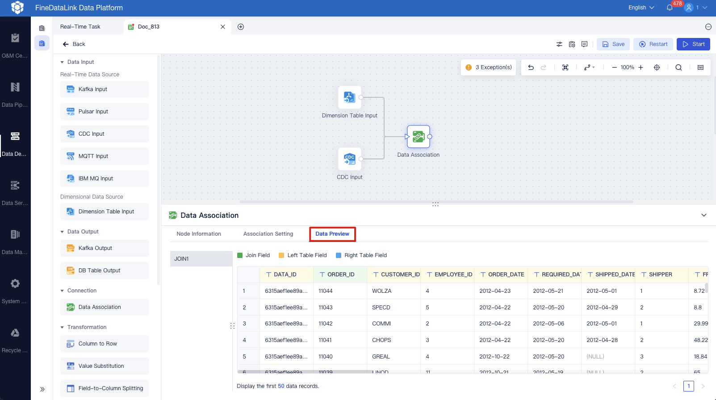Expand the left sidebar with double chevron

coord(42,389)
